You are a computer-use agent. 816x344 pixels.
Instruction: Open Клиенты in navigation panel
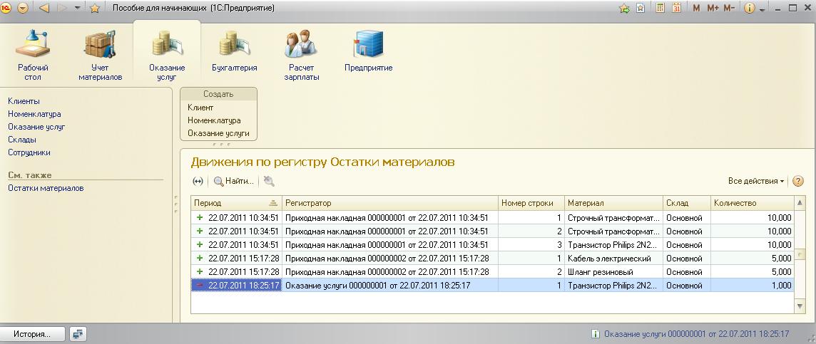click(24, 101)
